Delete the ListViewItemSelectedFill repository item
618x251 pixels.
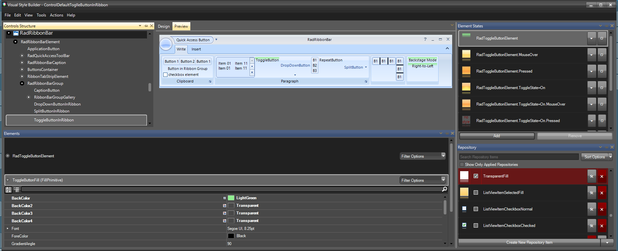[x=602, y=193]
